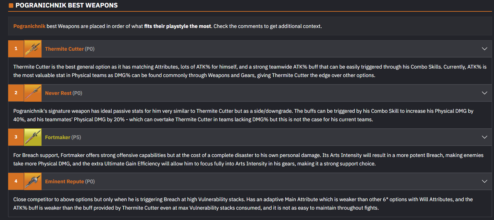Click the rank 2 number badge
This screenshot has height=220, width=494.
pyautogui.click(x=16, y=93)
